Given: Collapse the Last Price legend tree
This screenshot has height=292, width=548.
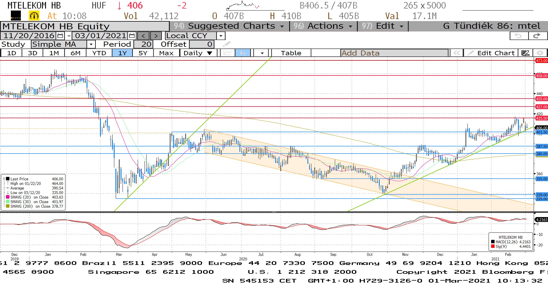Looking at the screenshot, I should click(4, 179).
